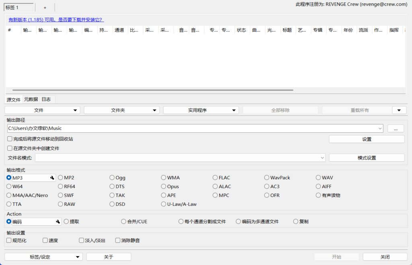
Task: Click the horizontal scrollbar of file list
Action: 152,90
